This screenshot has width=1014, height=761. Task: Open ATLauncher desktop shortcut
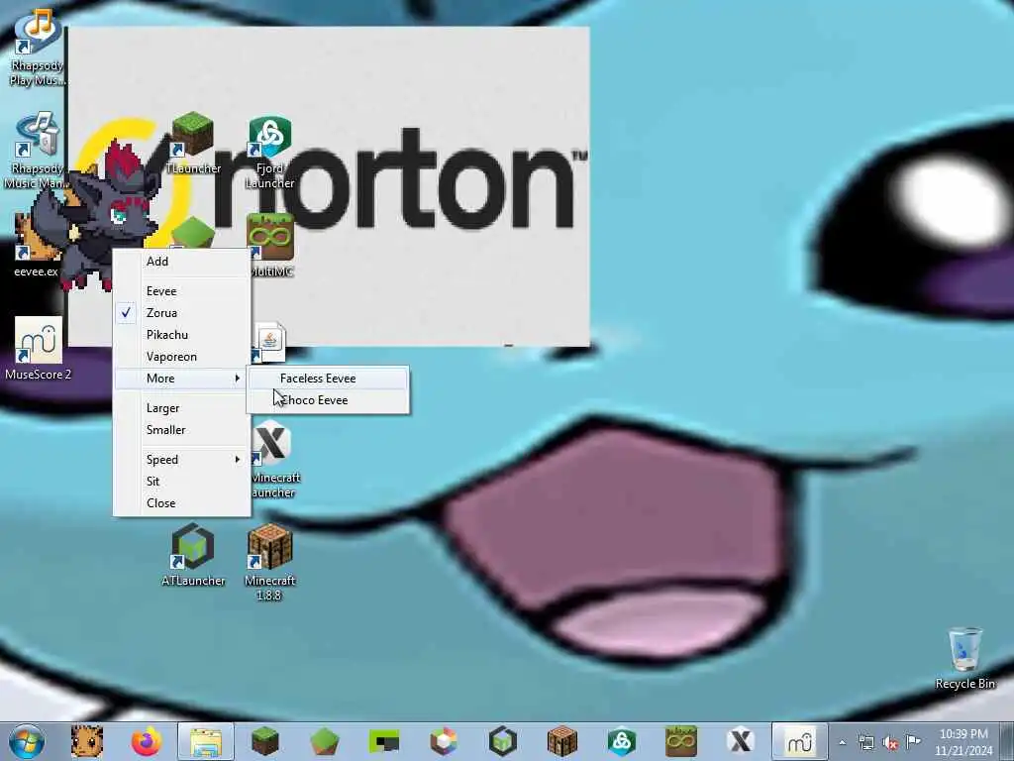(193, 555)
